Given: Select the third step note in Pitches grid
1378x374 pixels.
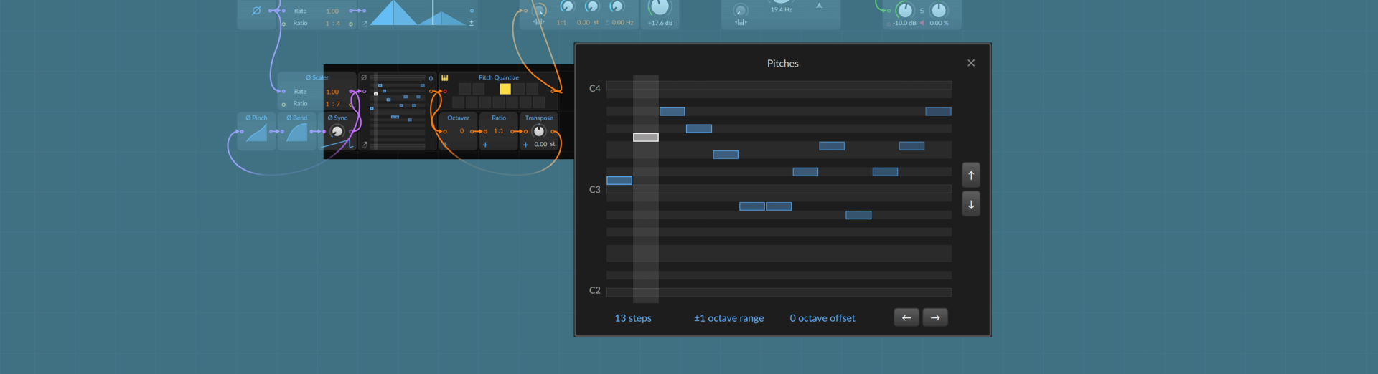Looking at the screenshot, I should (x=672, y=111).
